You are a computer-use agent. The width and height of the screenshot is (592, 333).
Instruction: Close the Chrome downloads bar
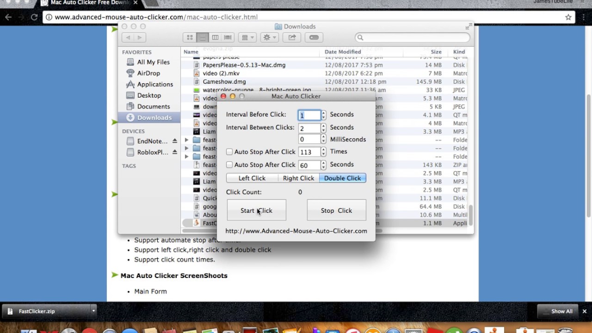[x=585, y=311]
